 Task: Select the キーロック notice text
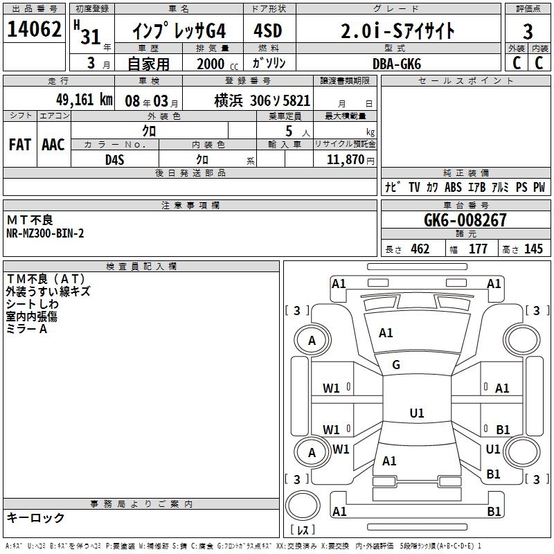click(36, 517)
